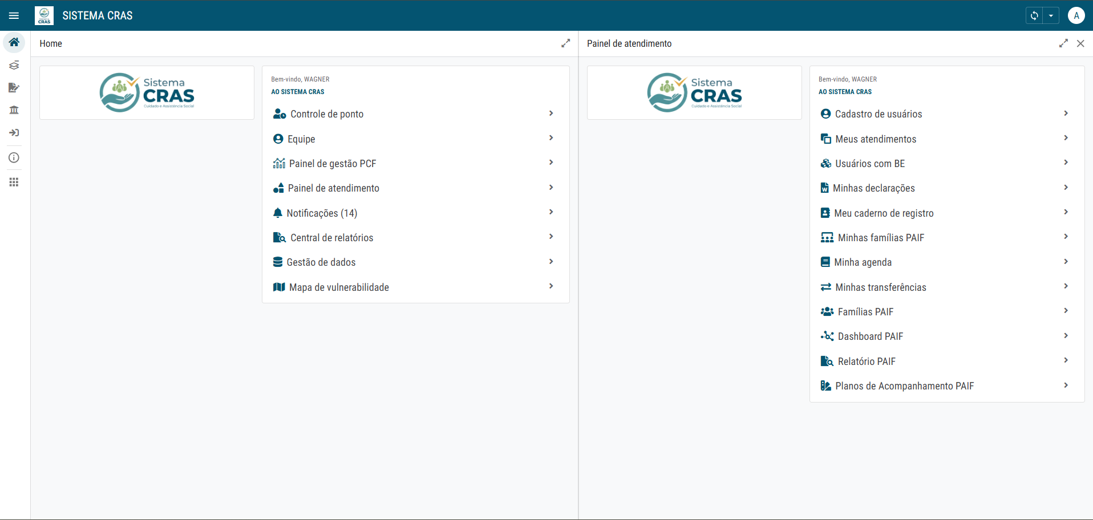Open the apps grid icon in the sidebar
1093x520 pixels.
point(14,182)
